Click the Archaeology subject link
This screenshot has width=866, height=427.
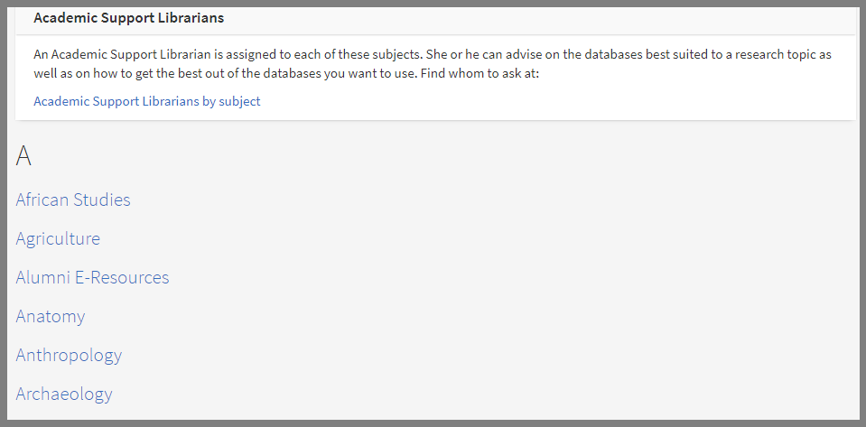[64, 394]
